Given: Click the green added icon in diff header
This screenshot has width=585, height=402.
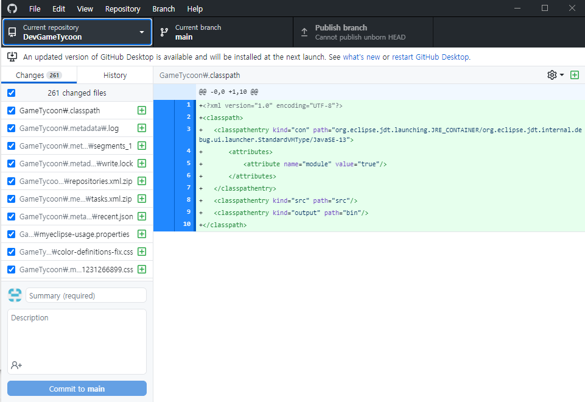Looking at the screenshot, I should coord(575,75).
